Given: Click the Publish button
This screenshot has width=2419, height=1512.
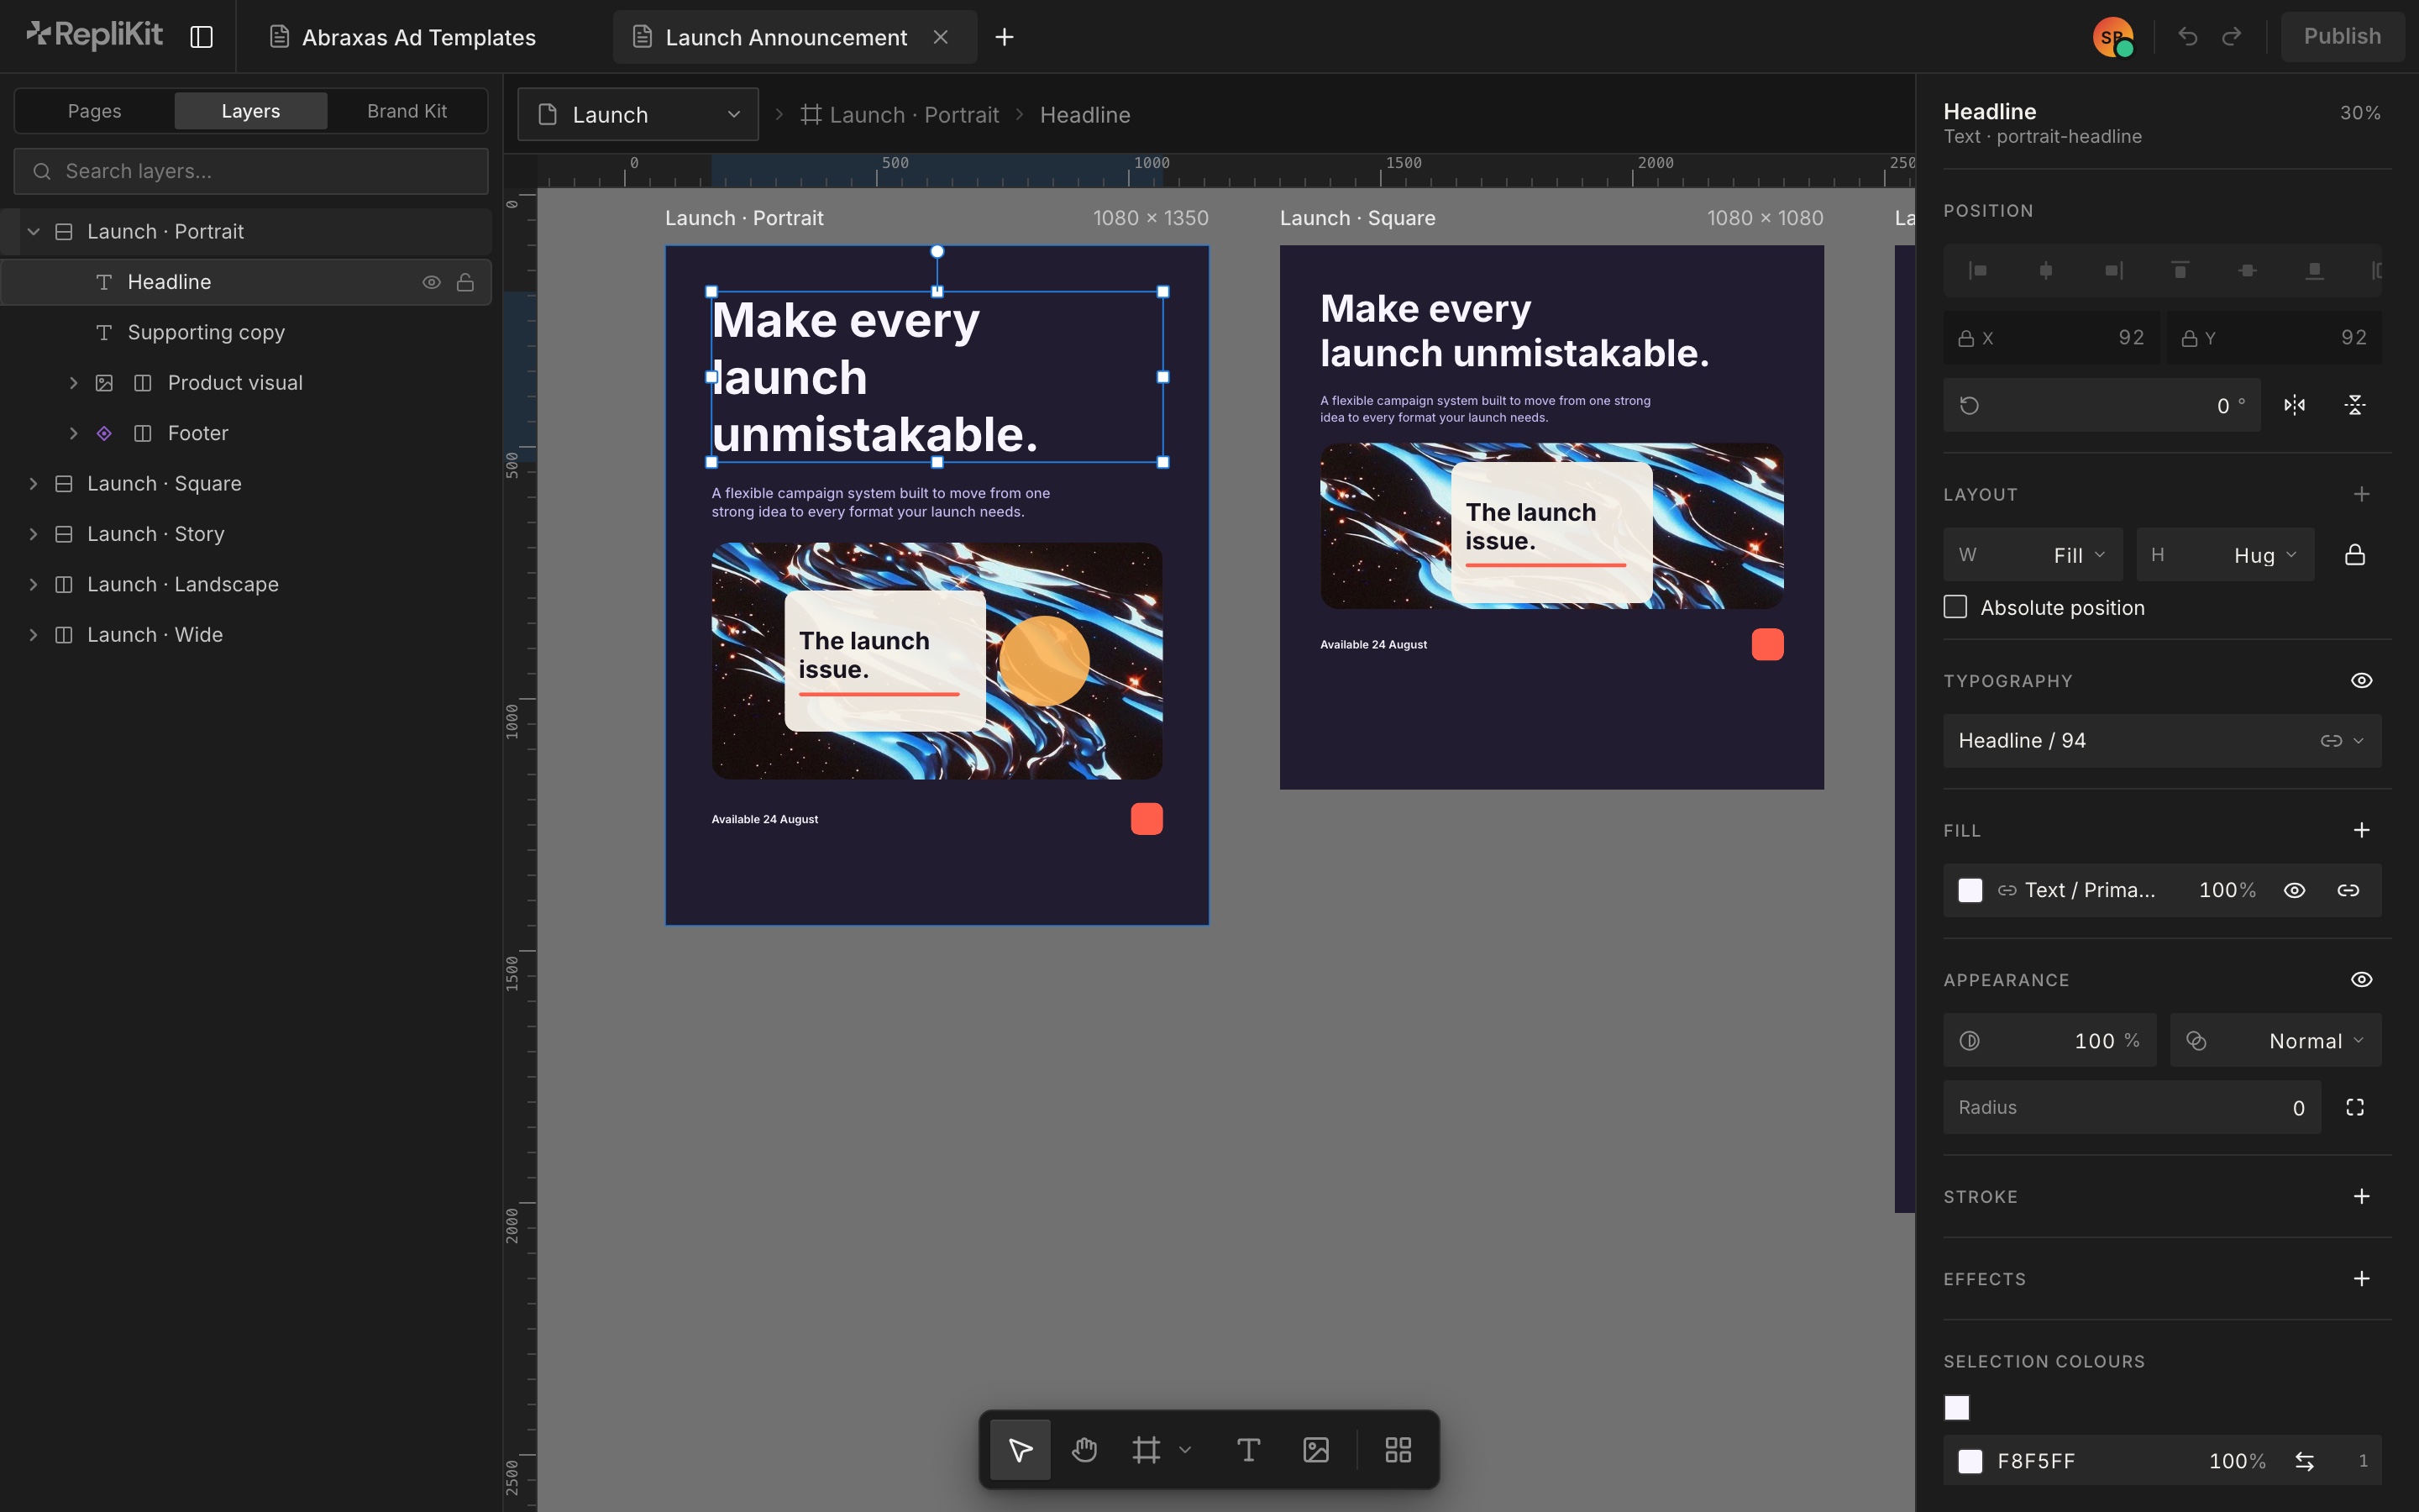Looking at the screenshot, I should [x=2342, y=37].
